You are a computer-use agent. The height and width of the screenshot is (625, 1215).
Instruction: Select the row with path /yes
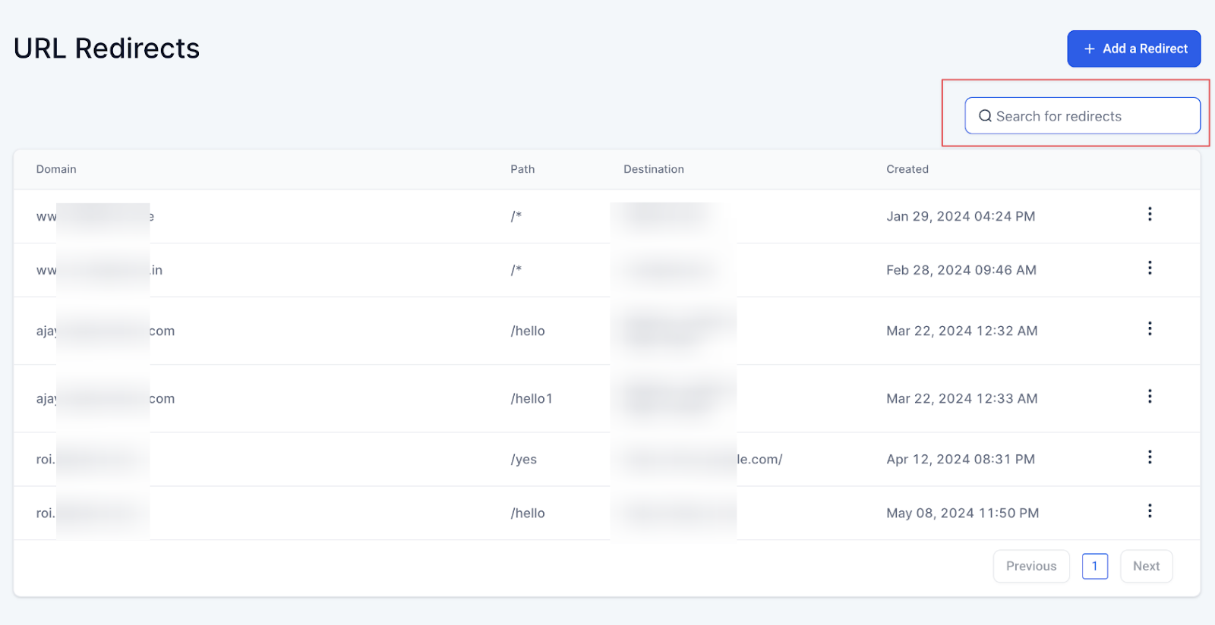pyautogui.click(x=523, y=460)
